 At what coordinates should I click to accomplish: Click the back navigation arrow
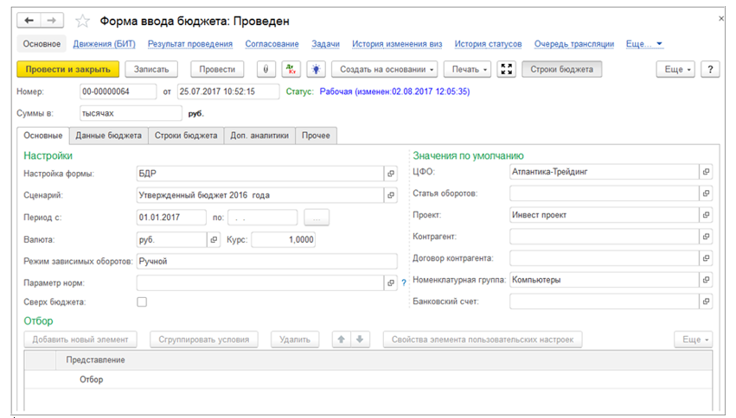click(x=29, y=20)
